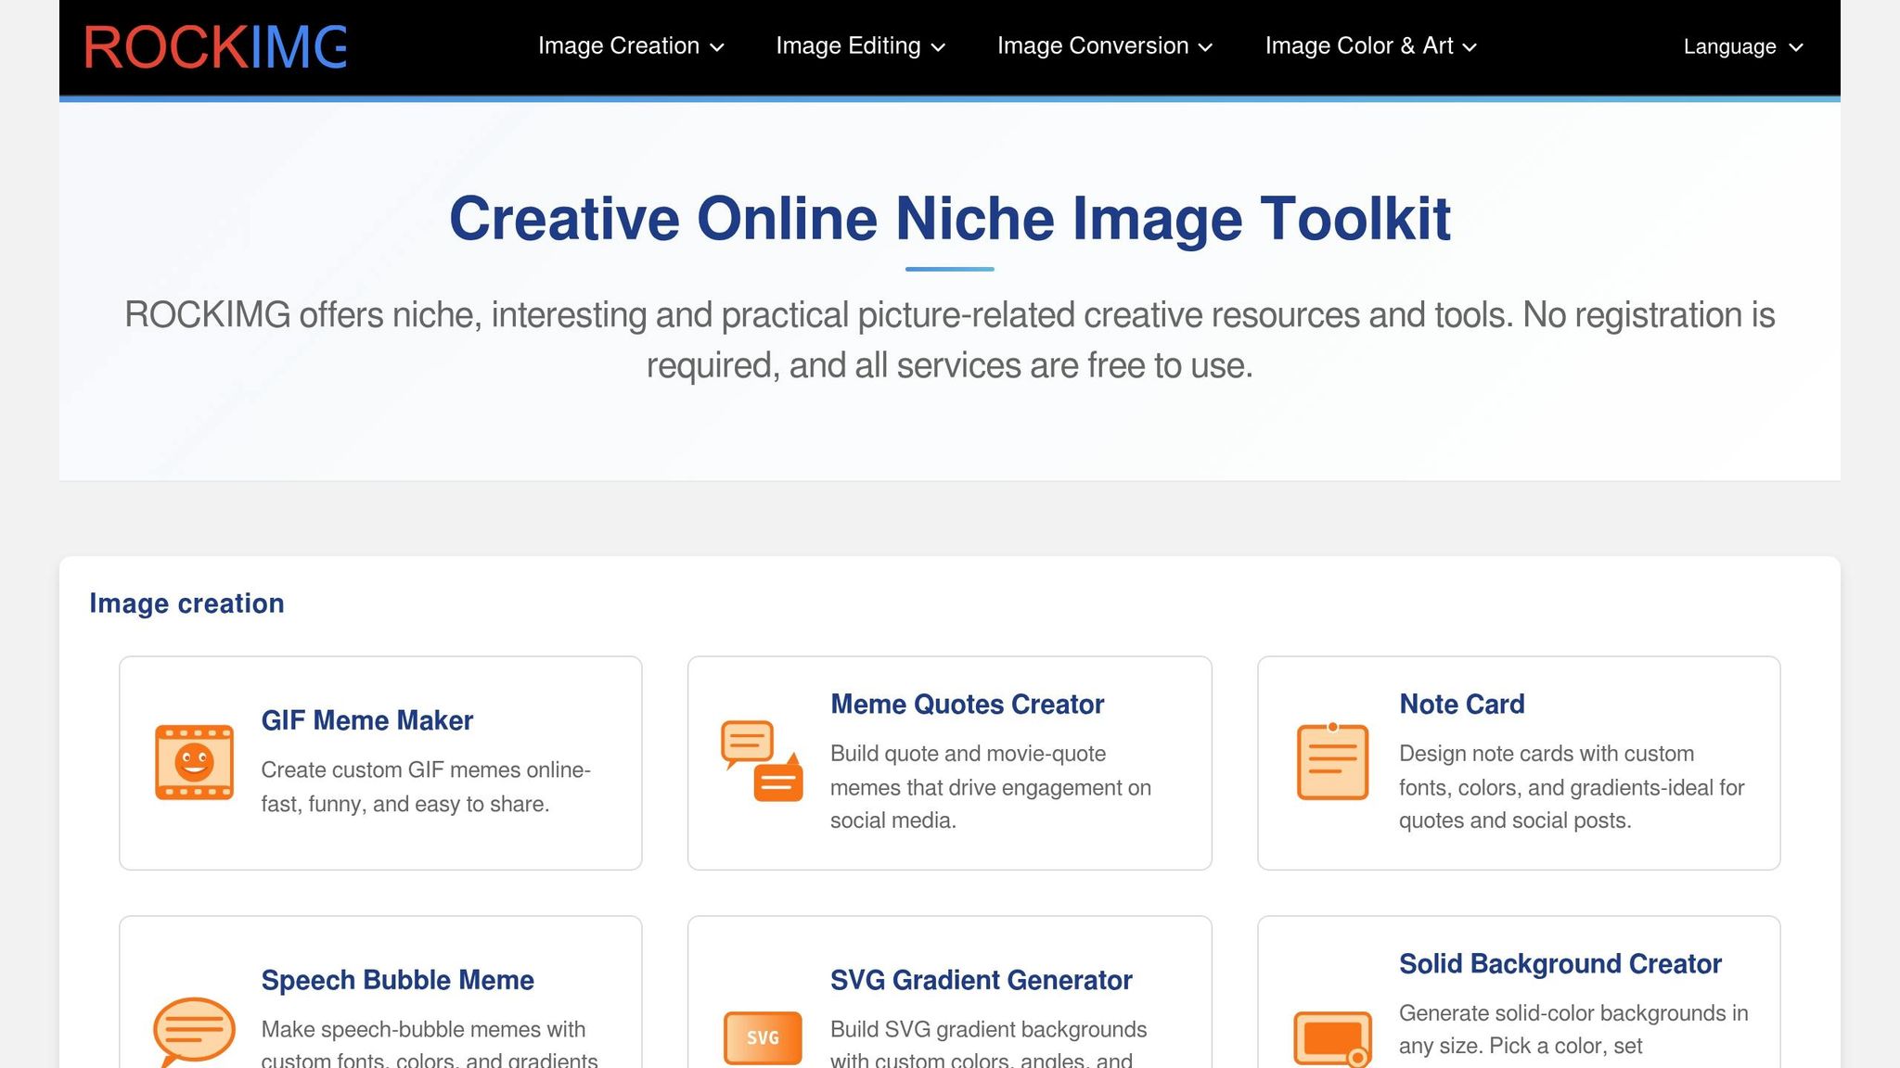Expand the Image Conversion dropdown chevron
This screenshot has height=1068, width=1900.
[x=1205, y=47]
